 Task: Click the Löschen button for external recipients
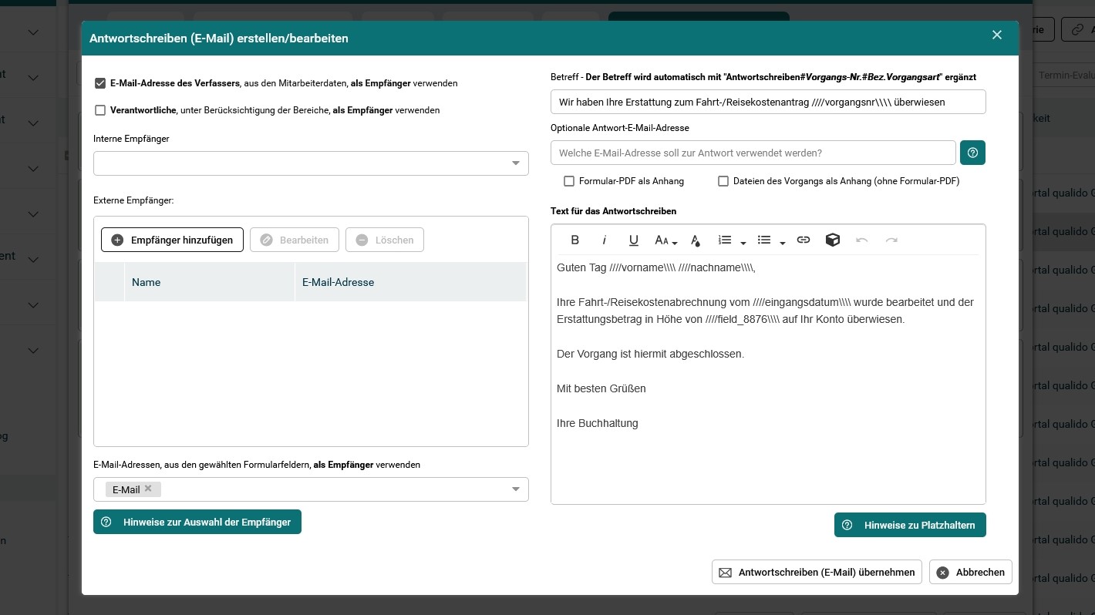[385, 240]
